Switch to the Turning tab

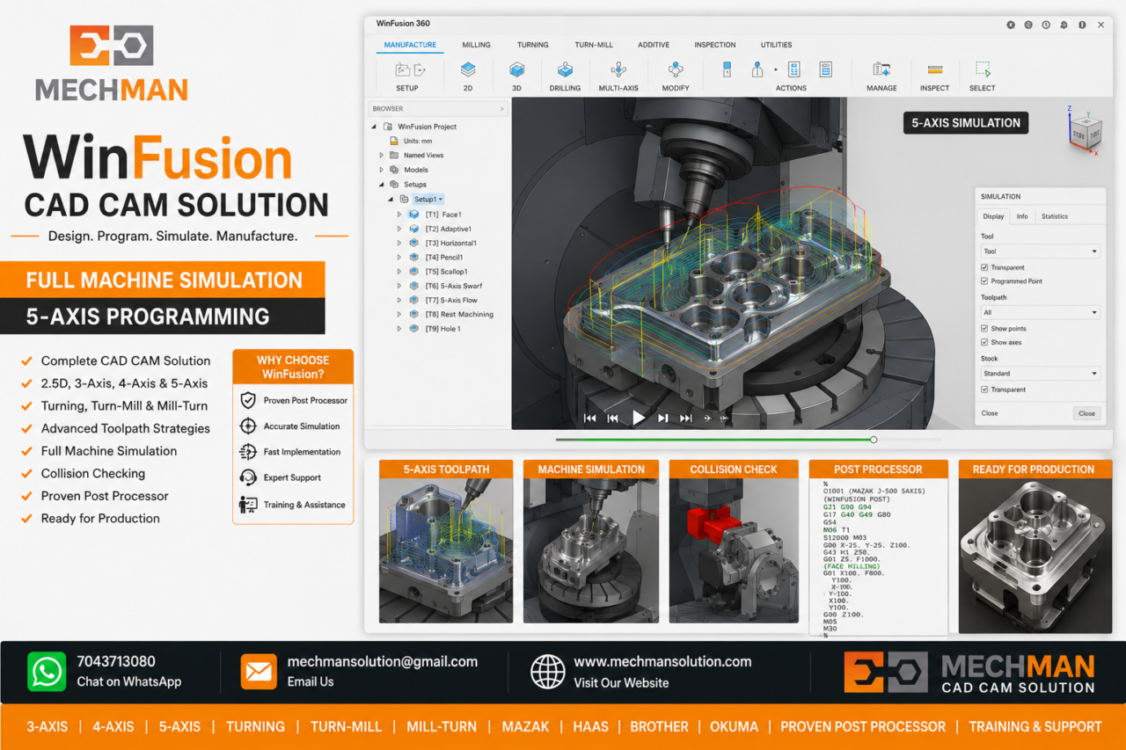(532, 45)
